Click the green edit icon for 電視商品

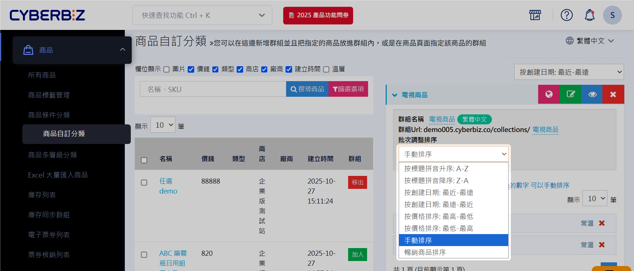[x=570, y=94]
